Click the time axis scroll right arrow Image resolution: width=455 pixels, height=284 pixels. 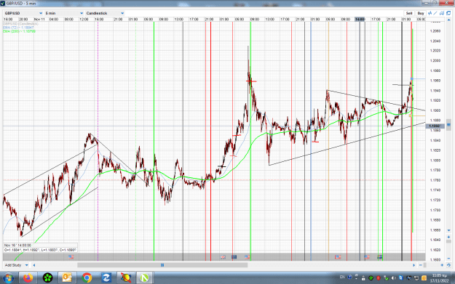[x=414, y=265]
